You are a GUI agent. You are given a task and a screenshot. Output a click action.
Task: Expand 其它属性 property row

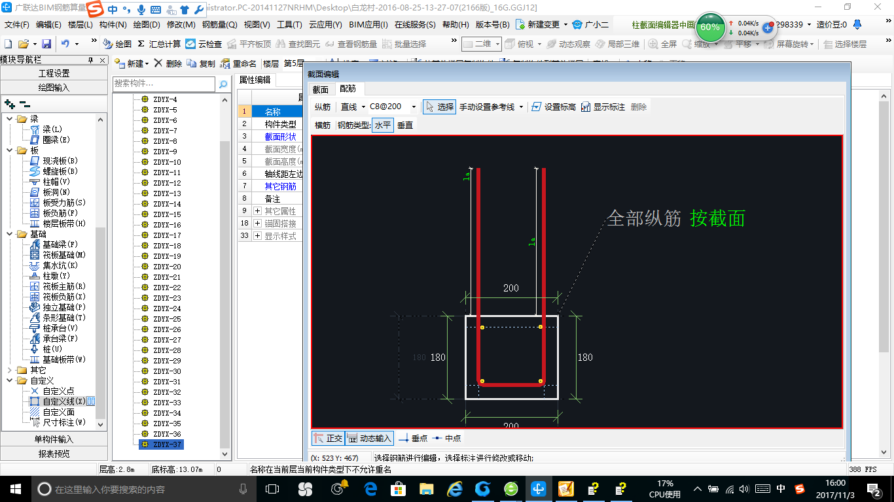[257, 211]
